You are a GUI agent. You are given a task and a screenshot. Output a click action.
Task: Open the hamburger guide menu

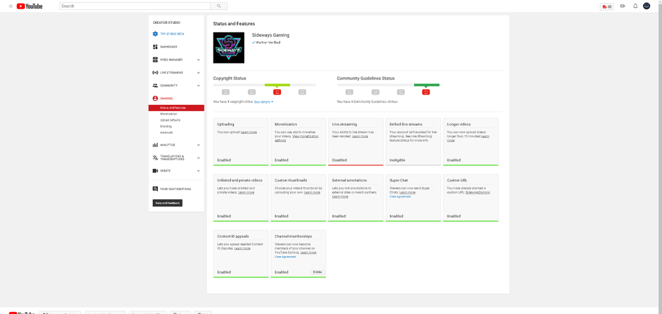(x=10, y=6)
